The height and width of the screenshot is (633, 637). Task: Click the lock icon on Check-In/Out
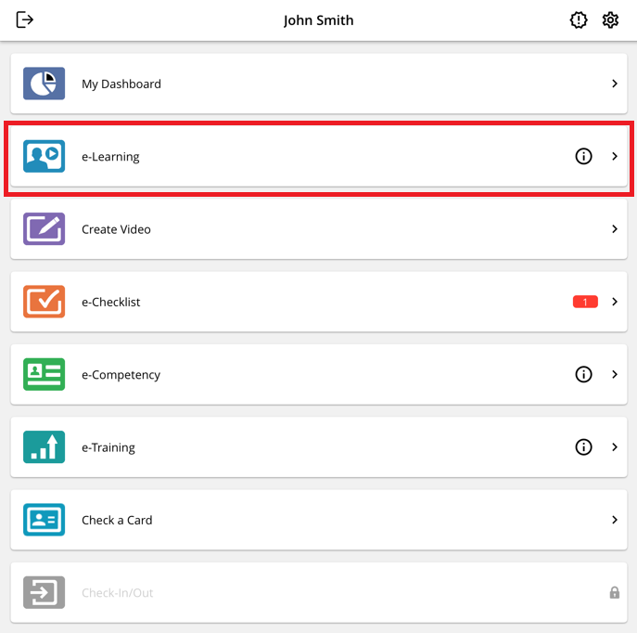(614, 592)
